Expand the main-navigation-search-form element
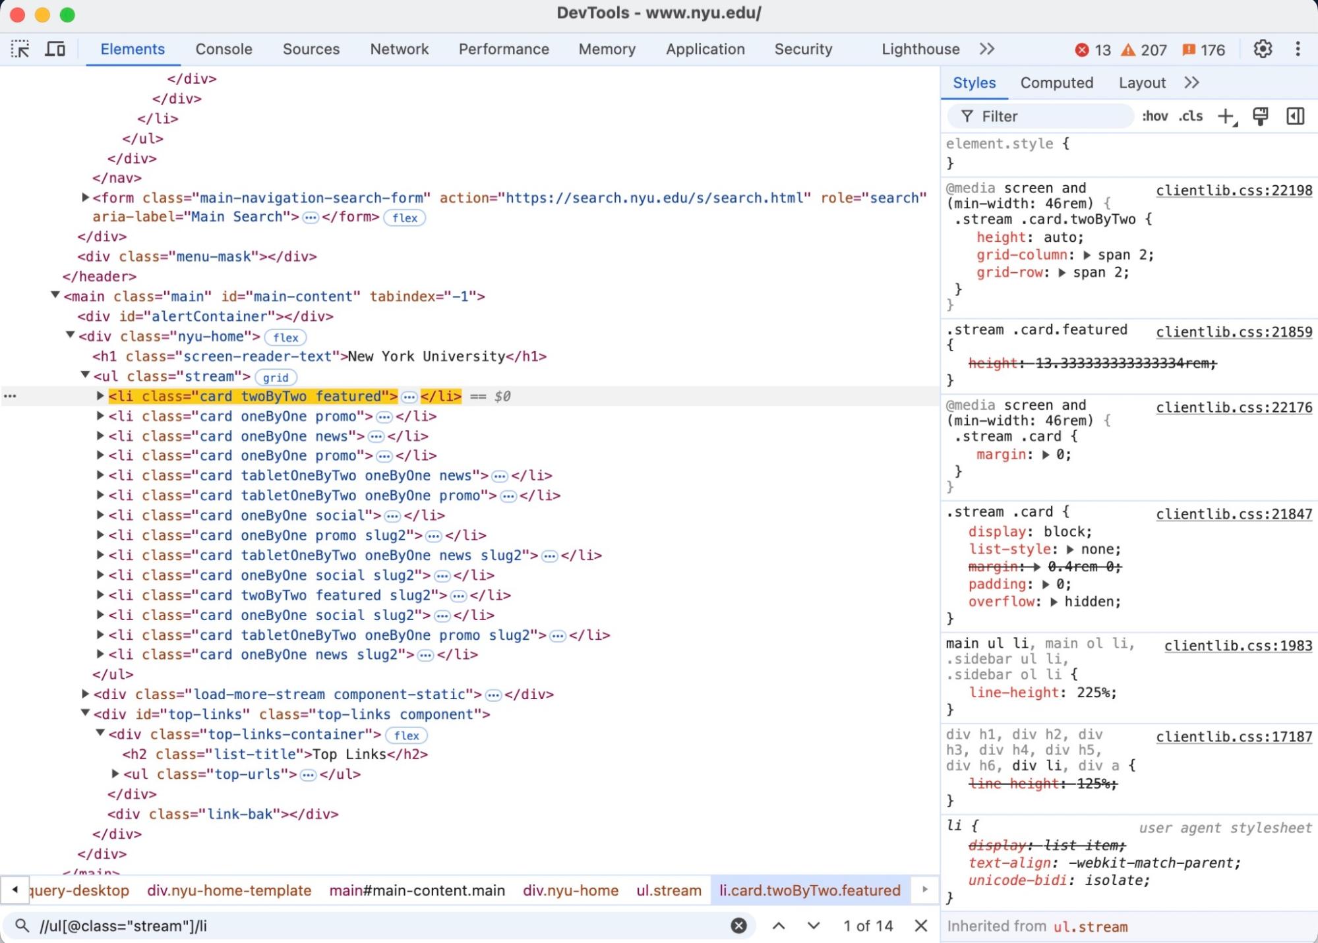Screen dimensions: 1318x943 [84, 197]
